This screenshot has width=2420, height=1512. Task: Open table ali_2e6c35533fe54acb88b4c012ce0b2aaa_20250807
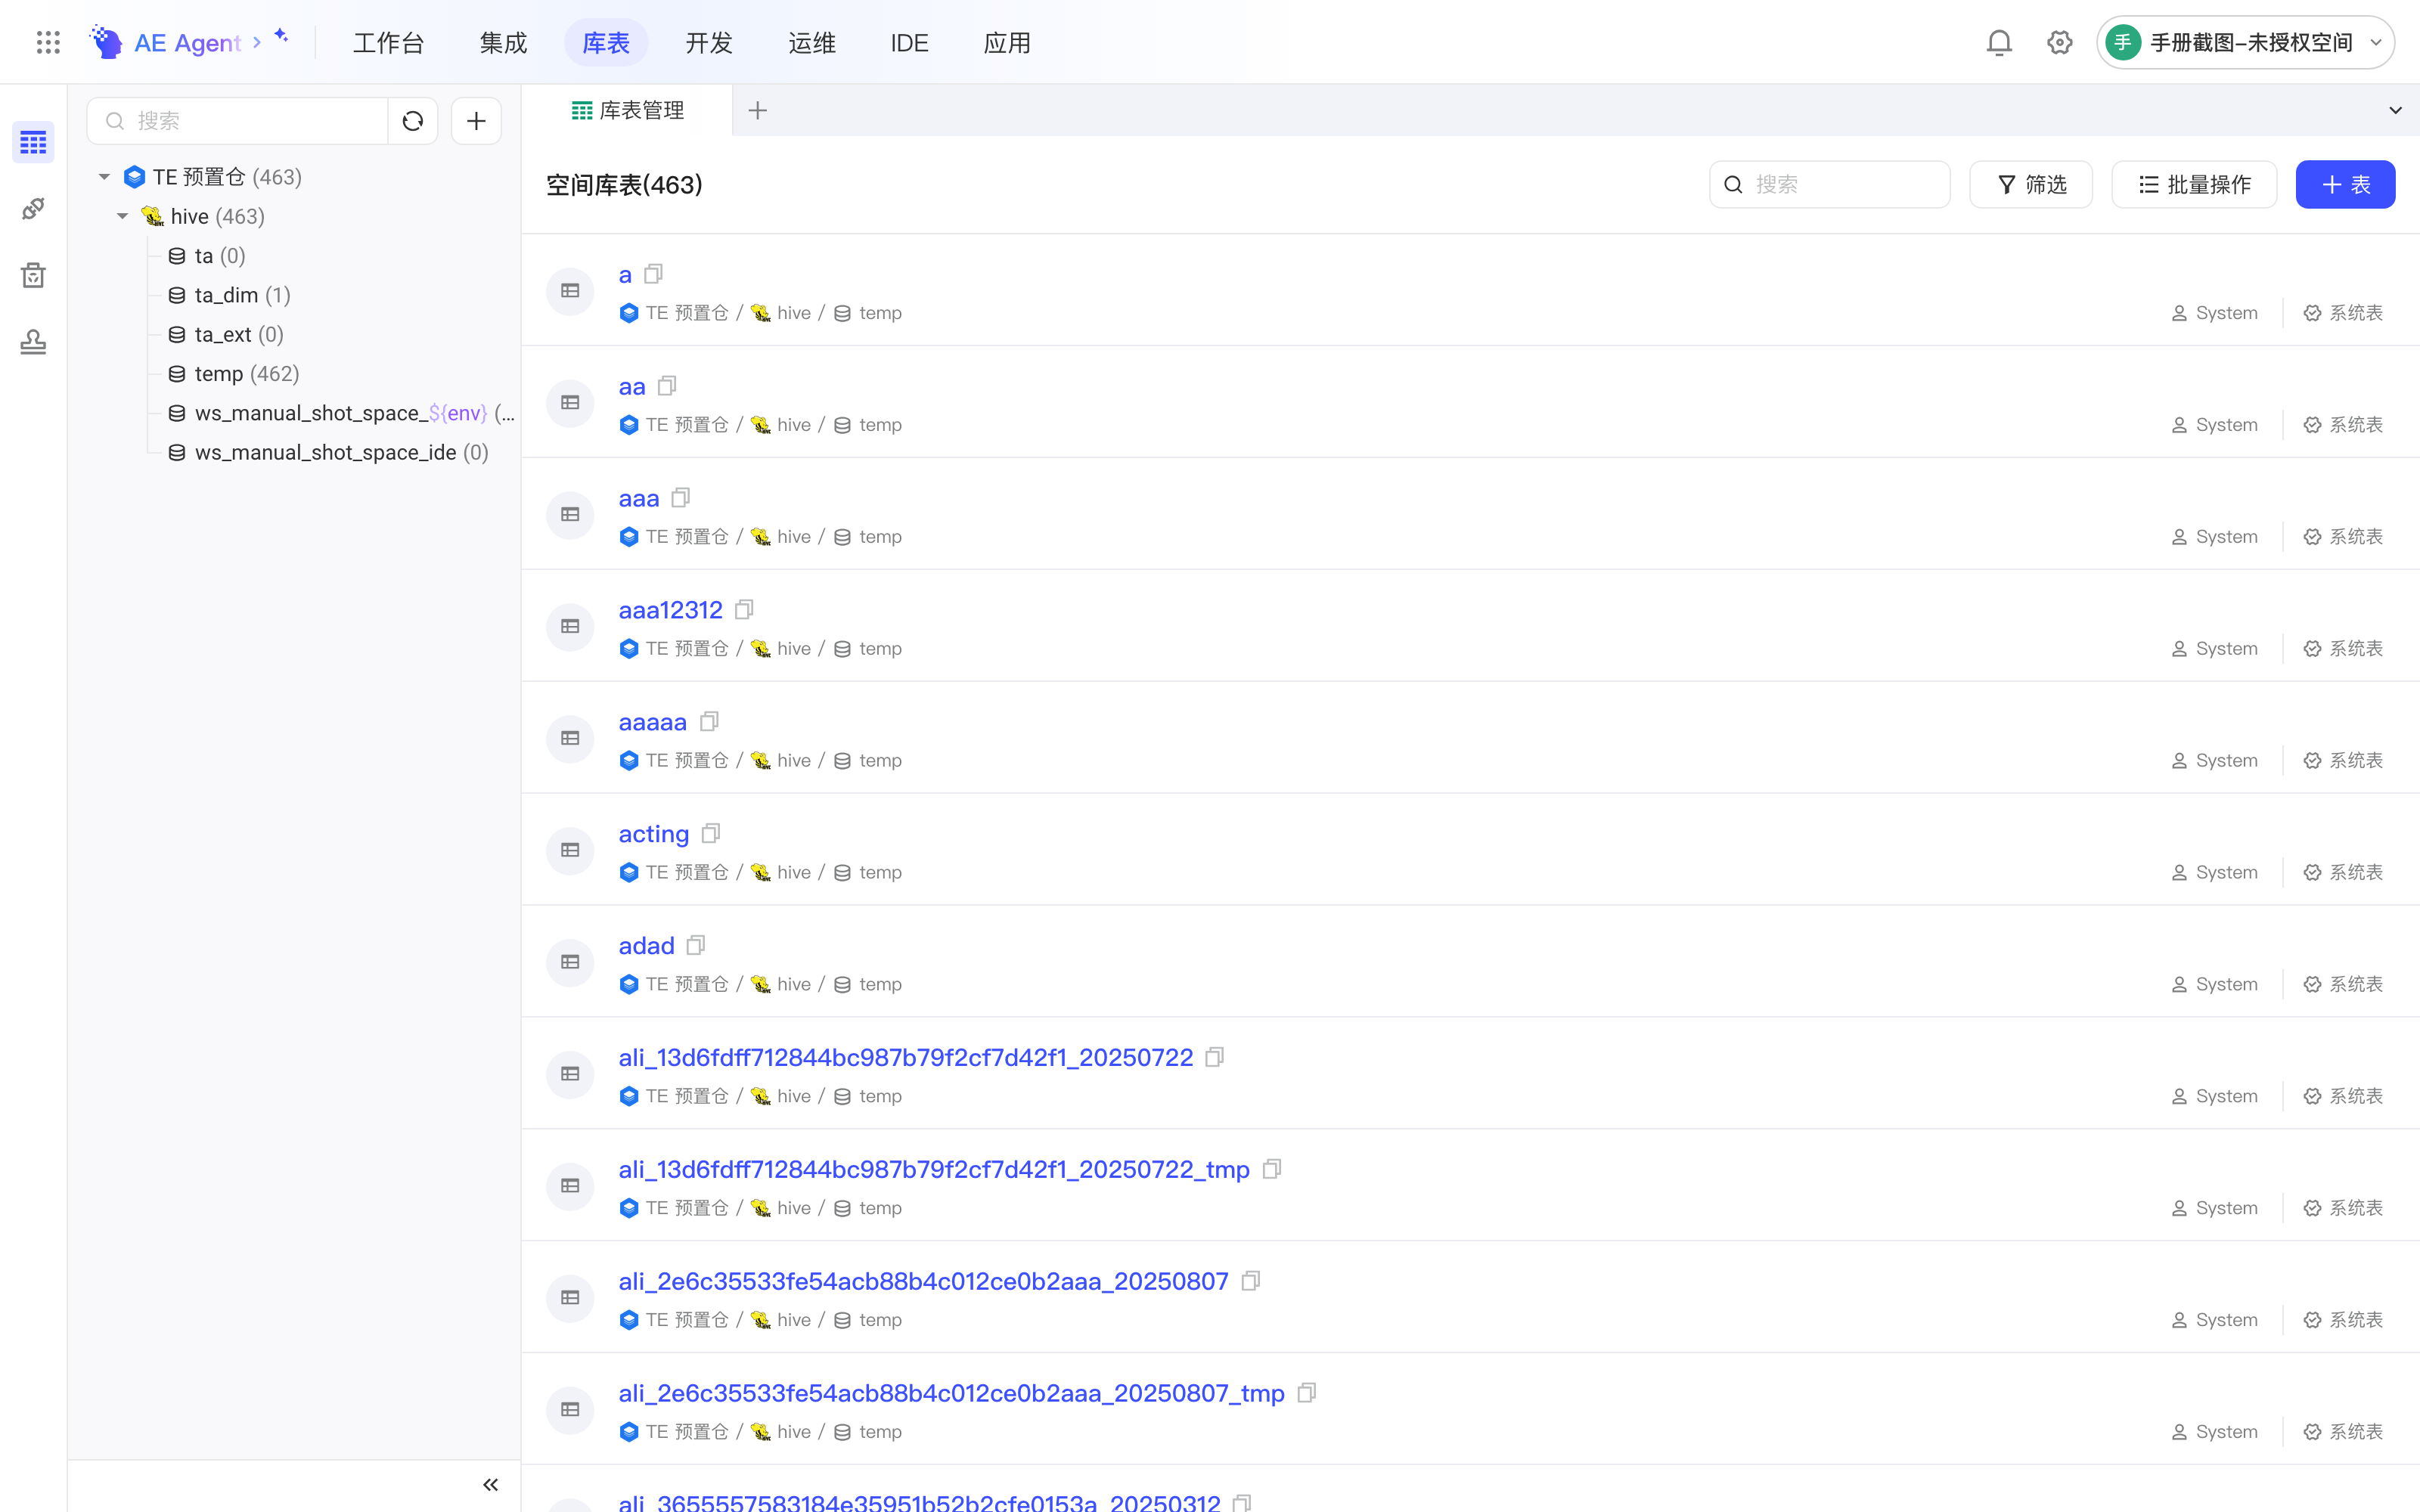(x=923, y=1281)
